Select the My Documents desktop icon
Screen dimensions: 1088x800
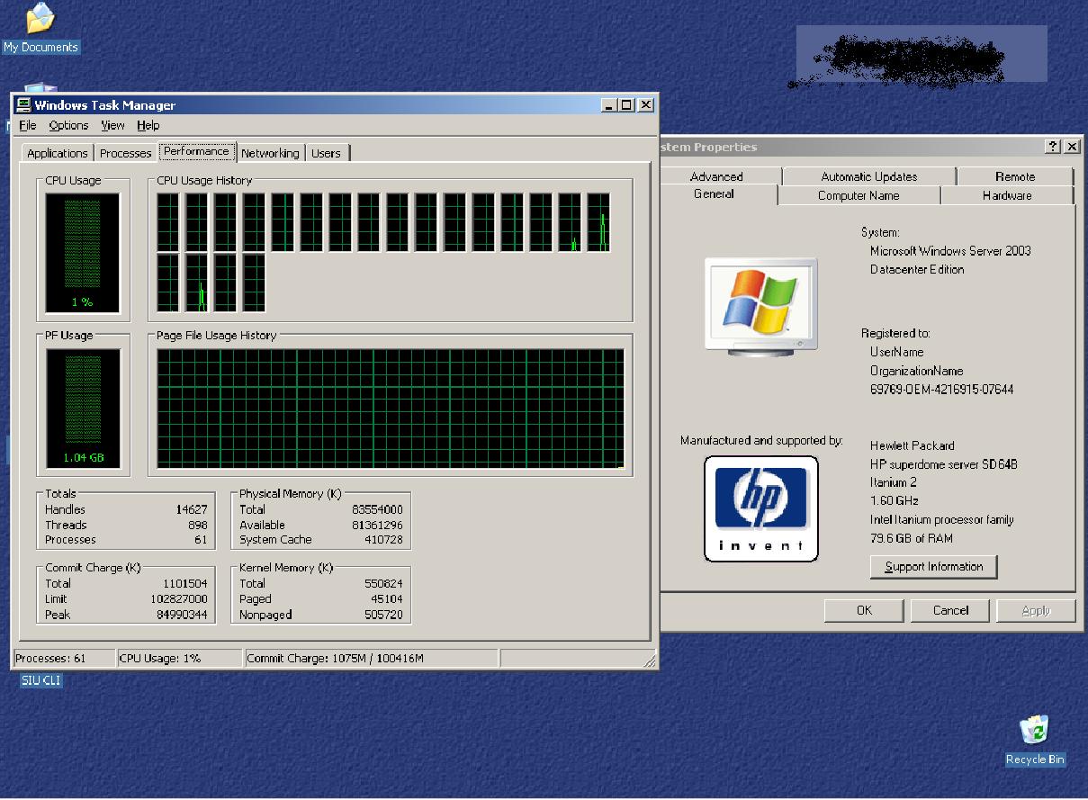click(40, 28)
